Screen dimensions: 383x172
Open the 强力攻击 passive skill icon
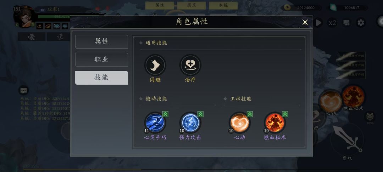(x=190, y=122)
